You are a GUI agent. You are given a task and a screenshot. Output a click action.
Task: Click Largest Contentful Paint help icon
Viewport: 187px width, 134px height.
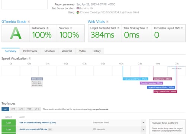[x=118, y=28]
